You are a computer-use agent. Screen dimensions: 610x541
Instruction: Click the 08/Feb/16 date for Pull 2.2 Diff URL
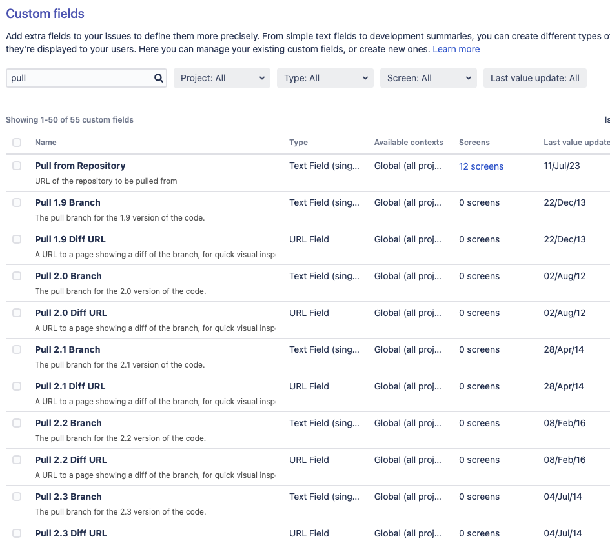point(564,460)
